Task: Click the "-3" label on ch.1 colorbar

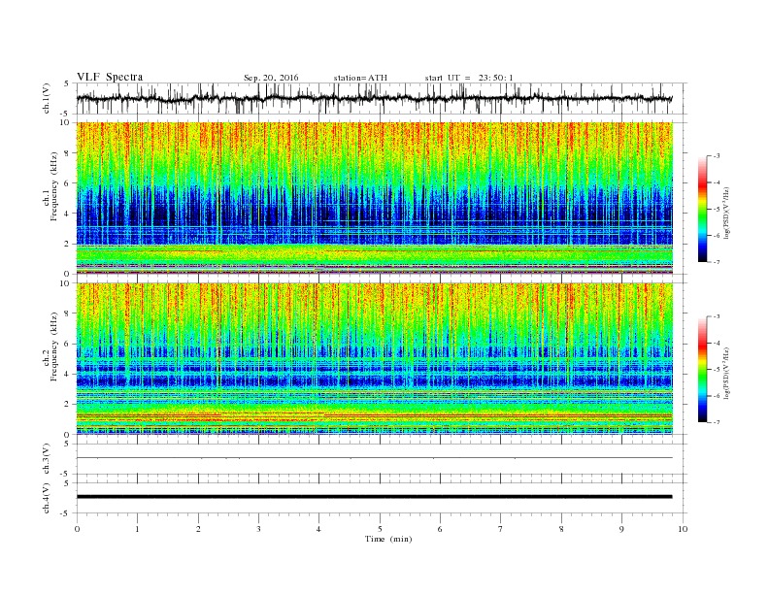Action: (716, 156)
